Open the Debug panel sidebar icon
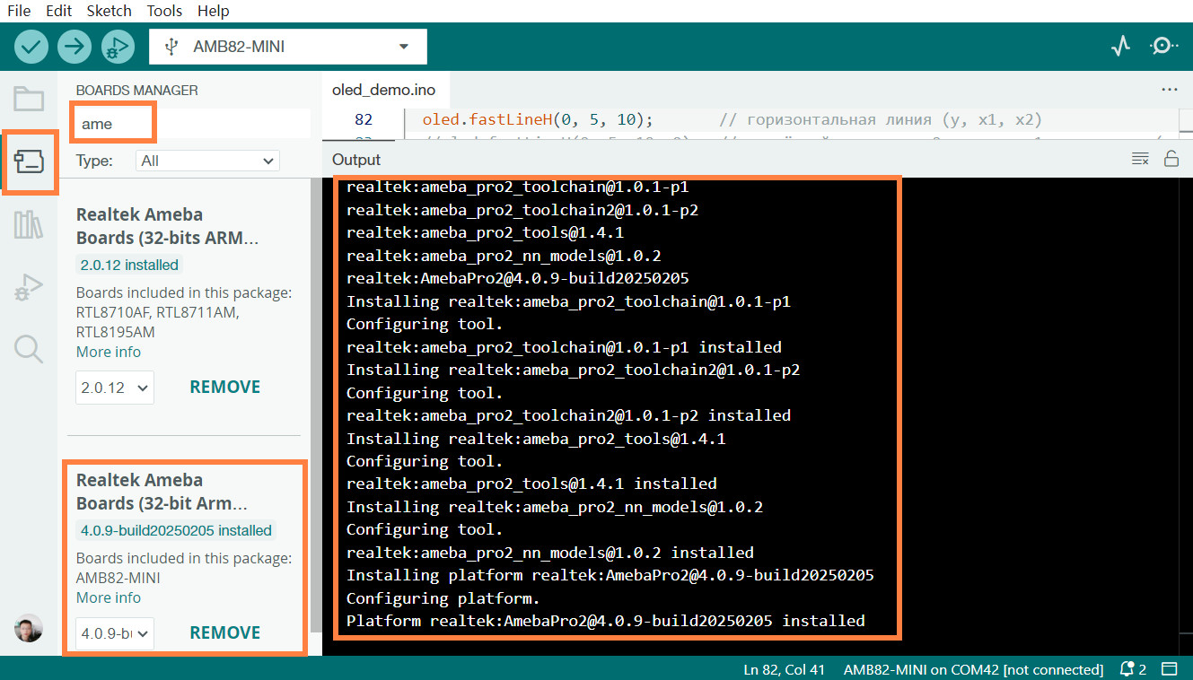The image size is (1193, 680). (x=29, y=287)
